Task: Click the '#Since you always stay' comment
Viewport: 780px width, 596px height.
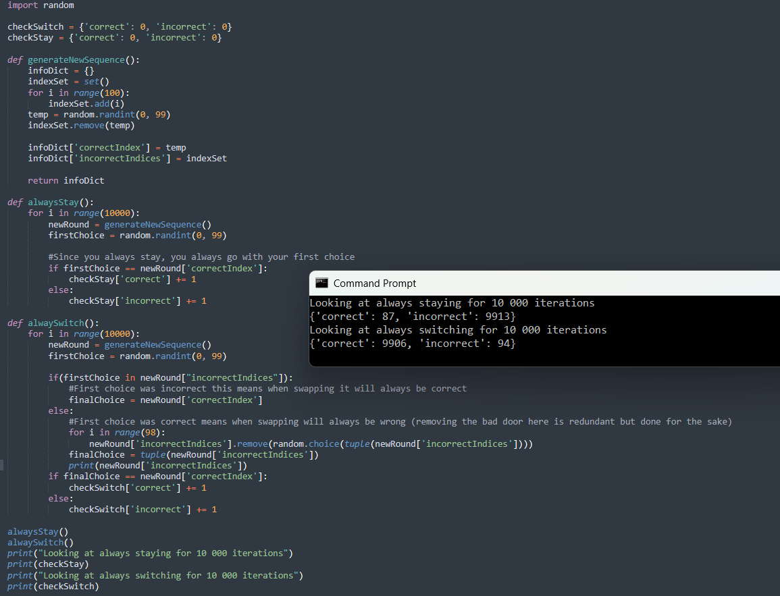Action: [201, 257]
